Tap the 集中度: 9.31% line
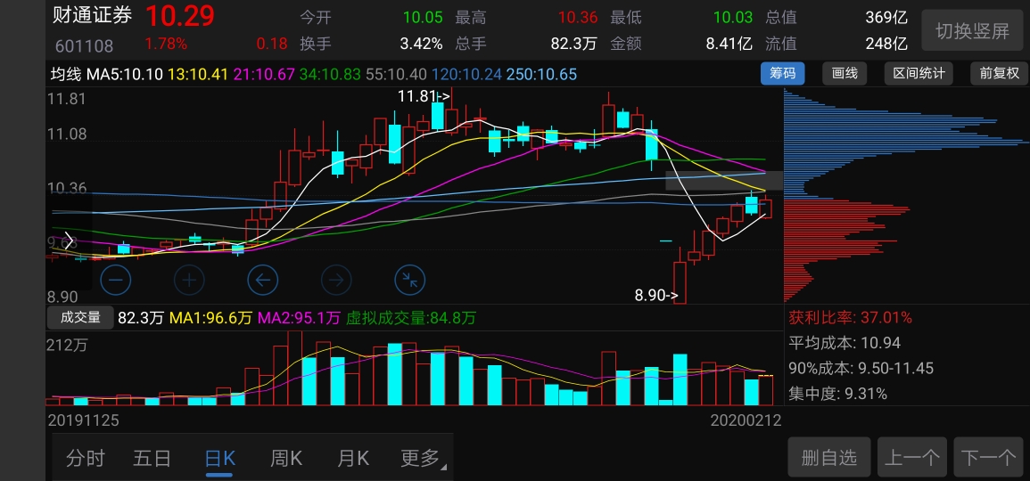Viewport: 1030px width, 481px height. pyautogui.click(x=837, y=394)
